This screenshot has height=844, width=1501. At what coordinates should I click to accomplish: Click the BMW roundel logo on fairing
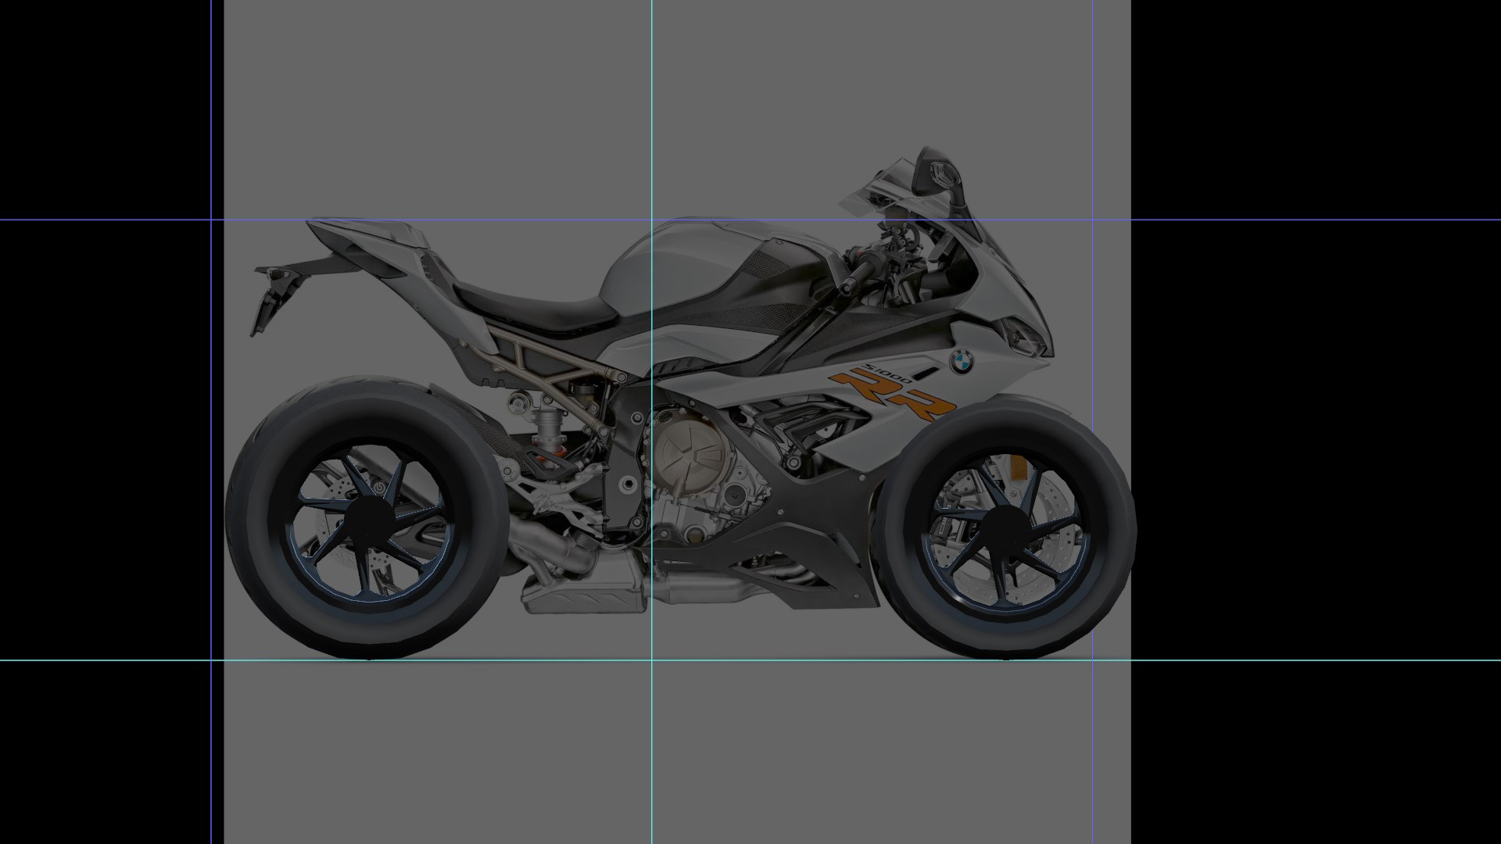coord(961,361)
